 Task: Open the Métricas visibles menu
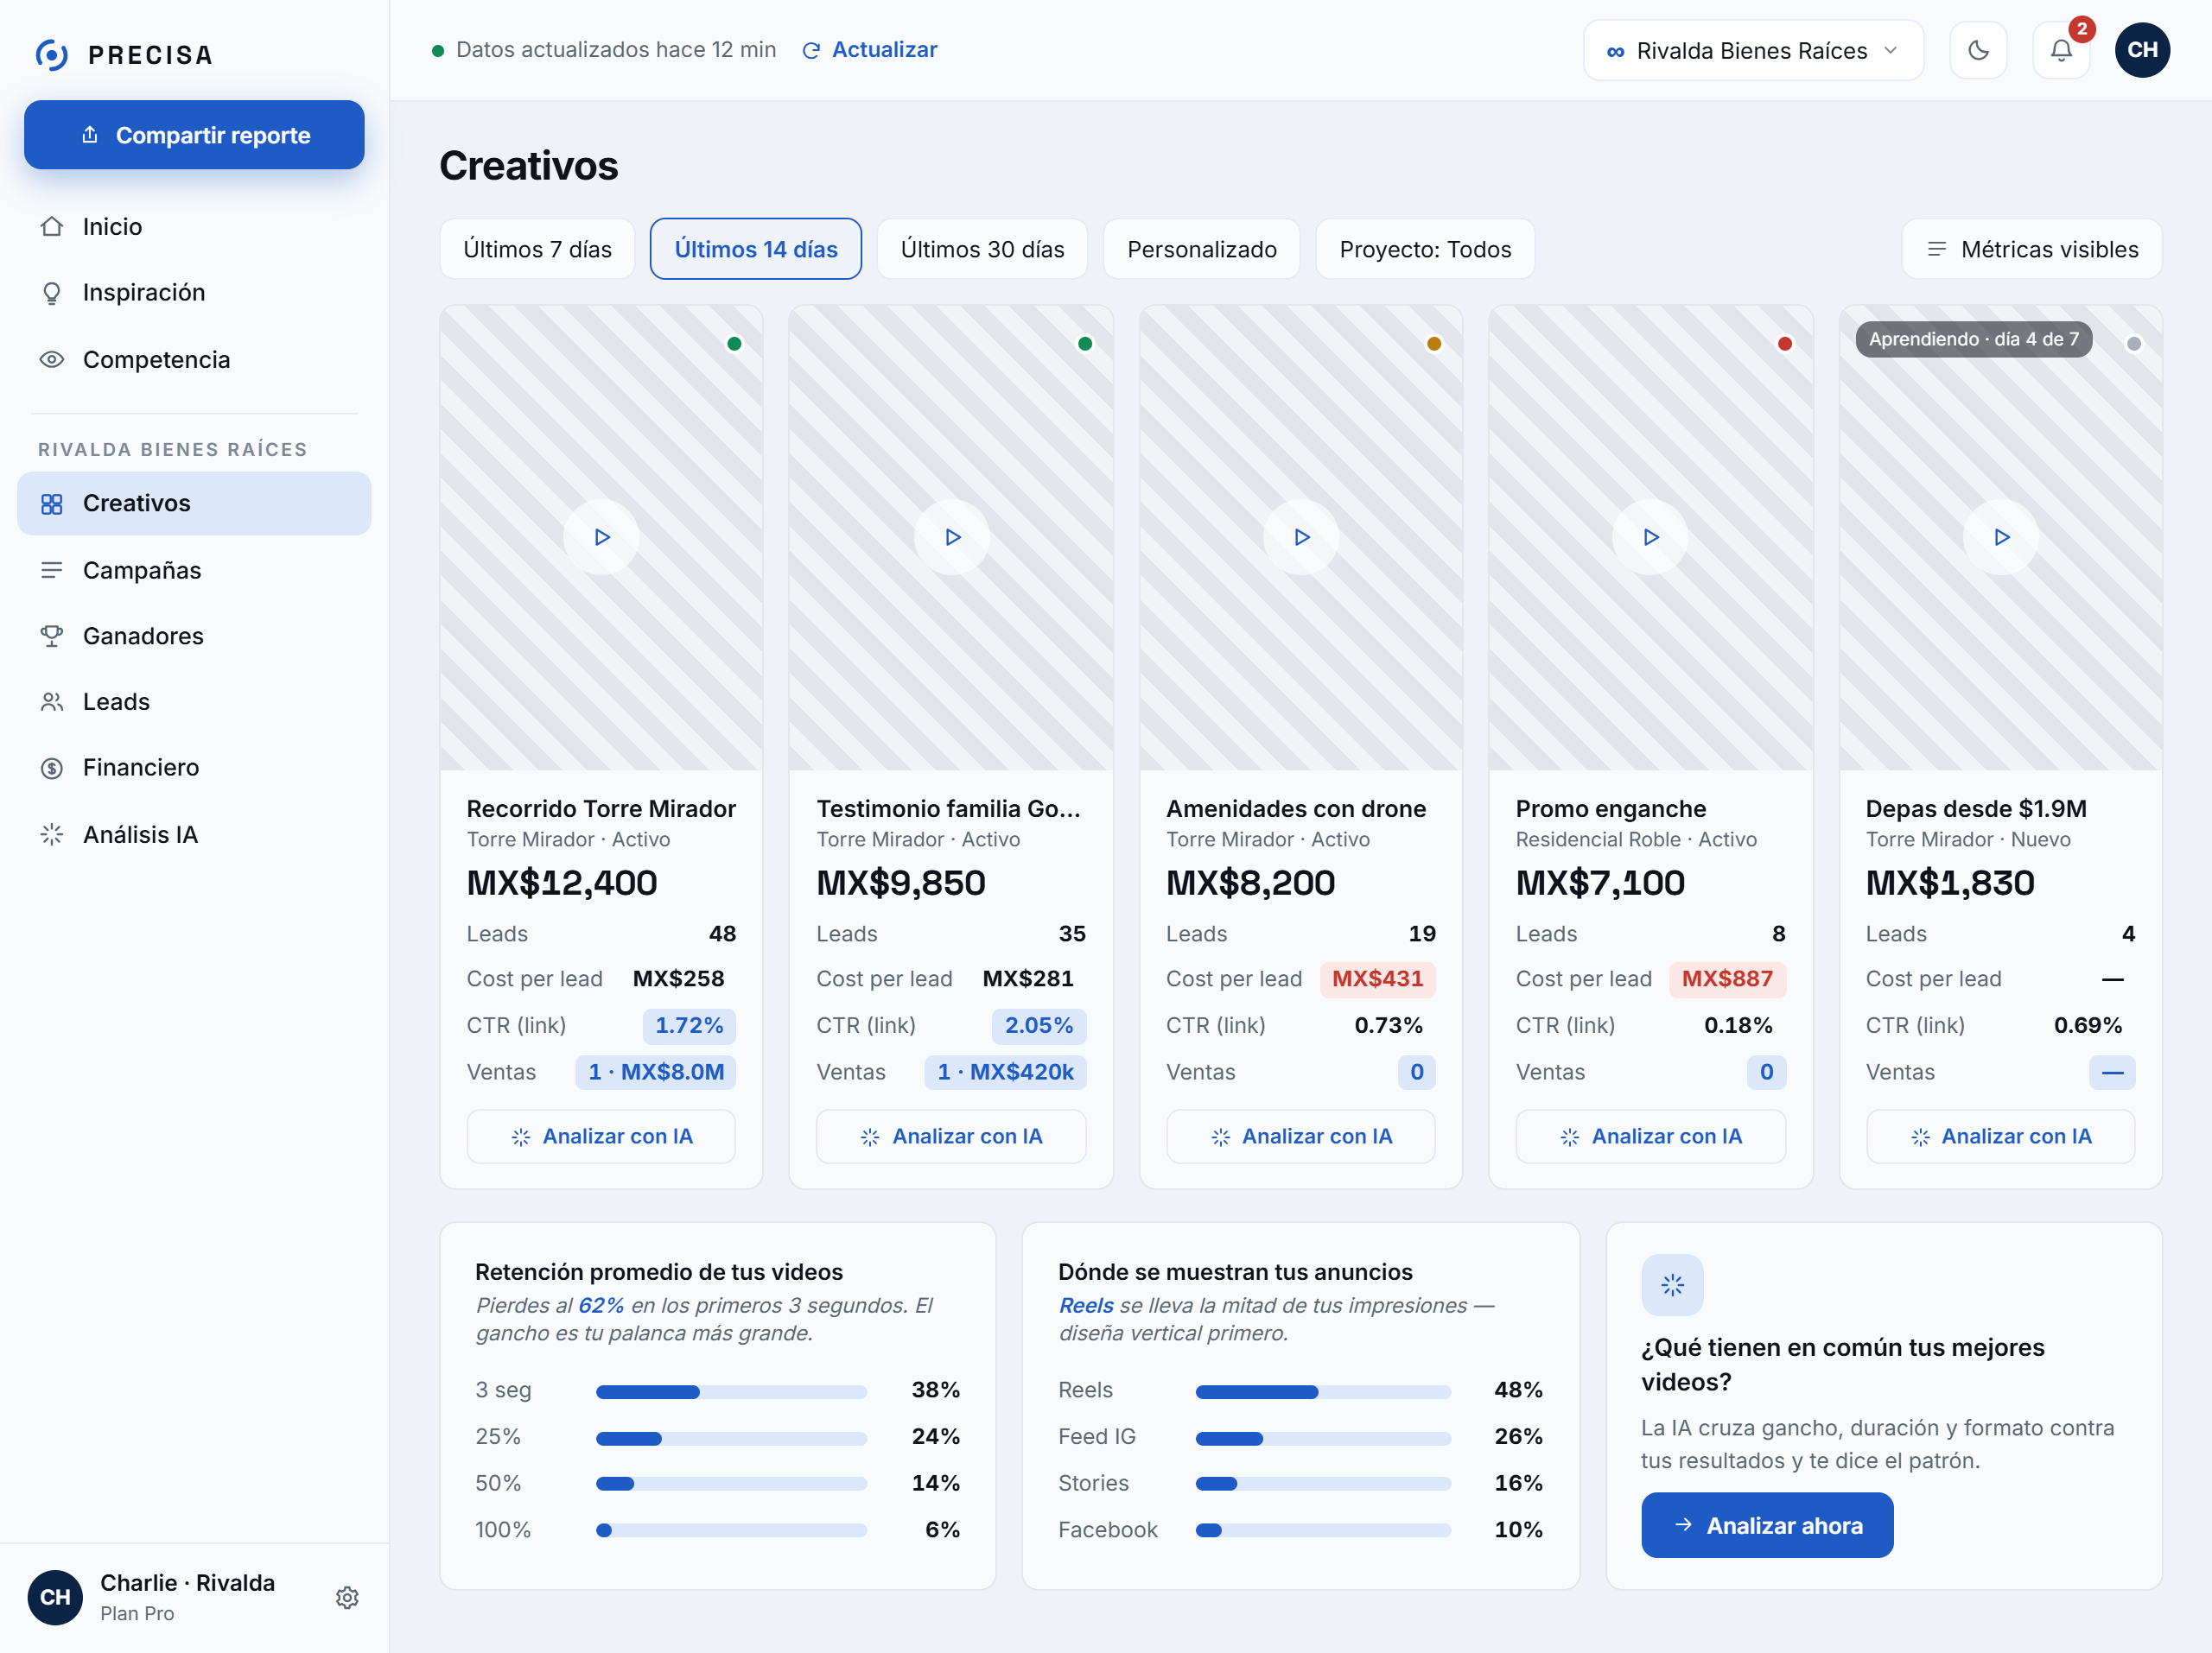tap(2031, 249)
